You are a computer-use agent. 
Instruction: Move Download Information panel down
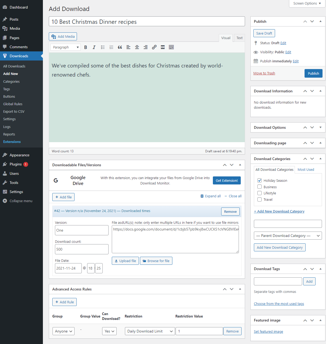pyautogui.click(x=312, y=91)
